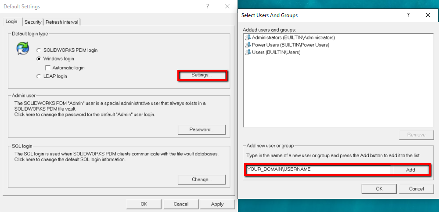
Task: Click help question mark in Default Settings
Action: (208, 6)
